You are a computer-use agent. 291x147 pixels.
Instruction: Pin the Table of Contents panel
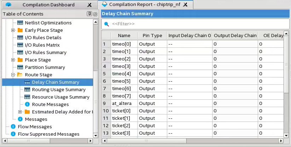pos(89,14)
